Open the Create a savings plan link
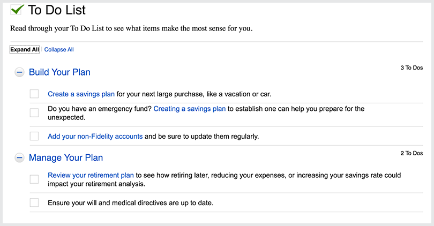The width and height of the screenshot is (434, 226). click(x=81, y=94)
